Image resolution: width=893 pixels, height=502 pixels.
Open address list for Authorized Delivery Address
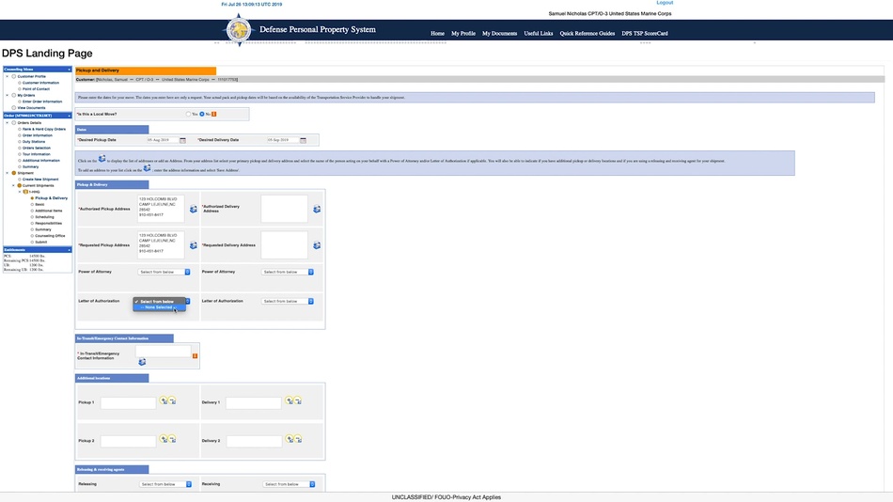coord(317,210)
